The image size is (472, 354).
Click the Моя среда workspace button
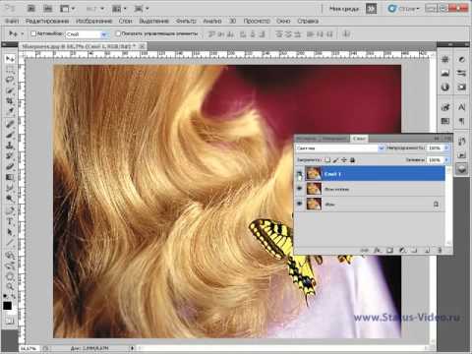[x=344, y=9]
